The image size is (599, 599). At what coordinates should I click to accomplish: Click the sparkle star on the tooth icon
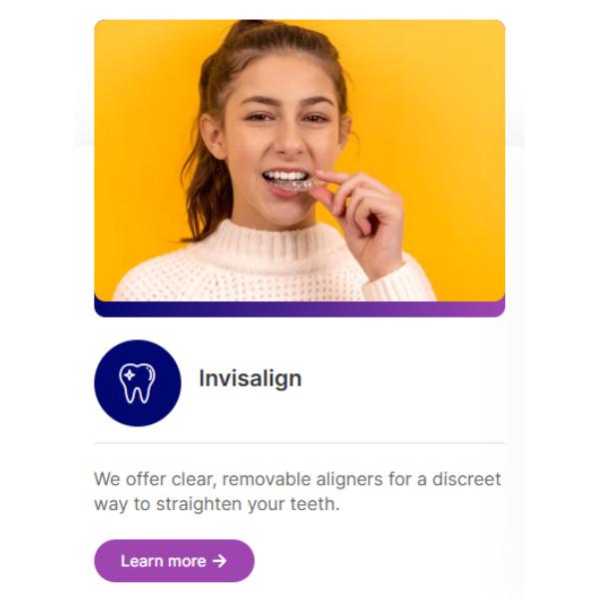(x=130, y=374)
